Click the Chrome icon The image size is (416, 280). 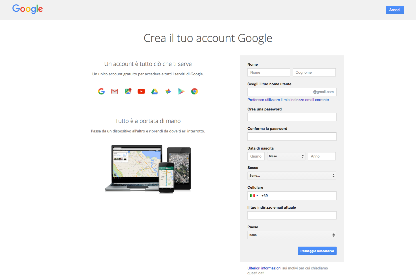pyautogui.click(x=195, y=91)
